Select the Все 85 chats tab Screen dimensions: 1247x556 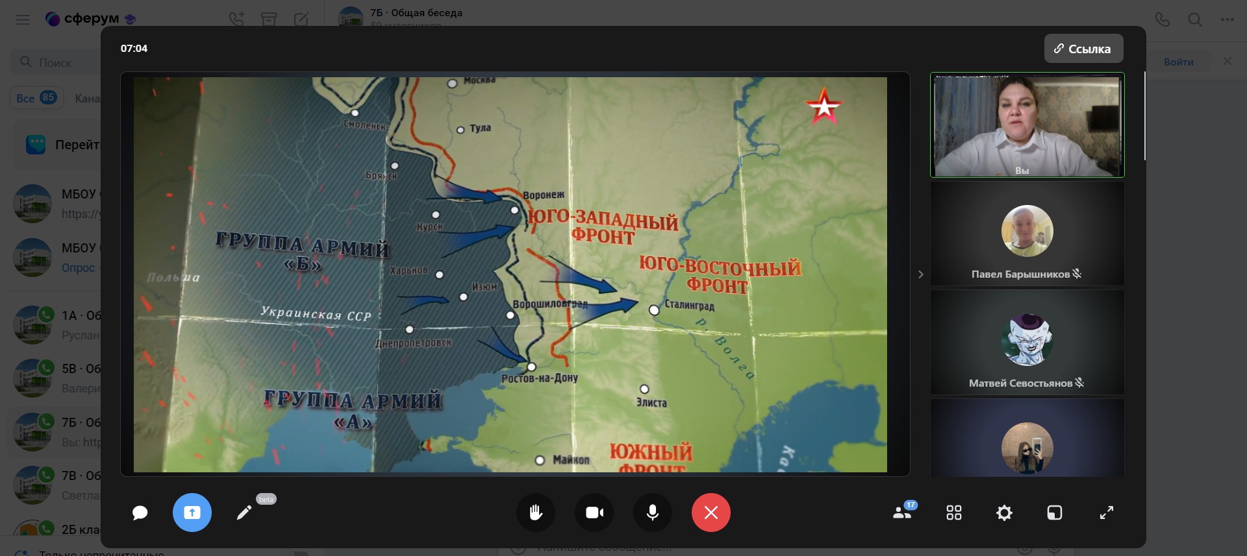pos(36,98)
